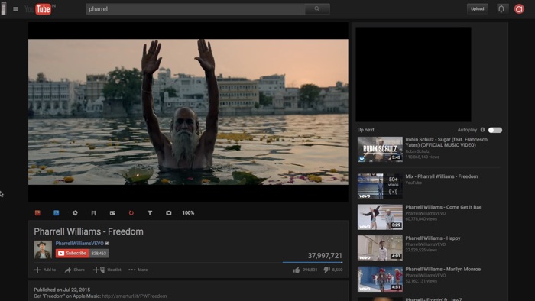Take a screenshot with the camera icon
Image resolution: width=535 pixels, height=301 pixels.
click(169, 212)
